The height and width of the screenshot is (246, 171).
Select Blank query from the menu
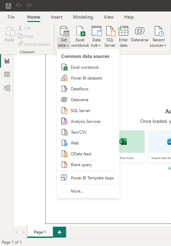click(88, 165)
